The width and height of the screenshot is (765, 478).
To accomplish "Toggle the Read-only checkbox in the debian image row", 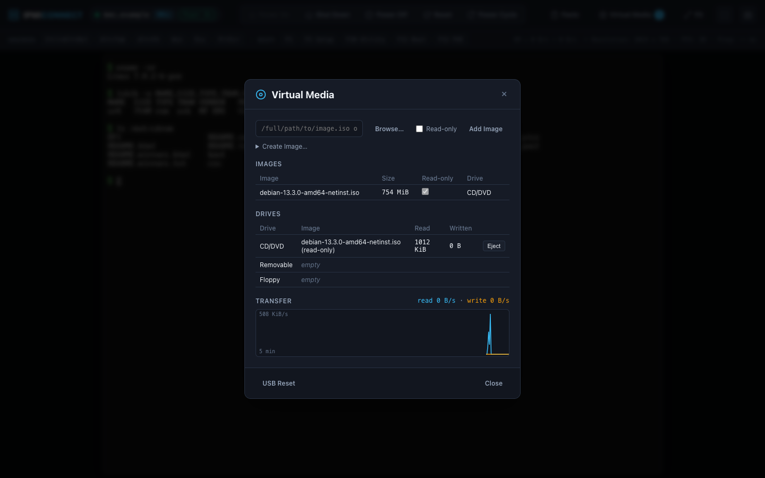I will [x=425, y=192].
